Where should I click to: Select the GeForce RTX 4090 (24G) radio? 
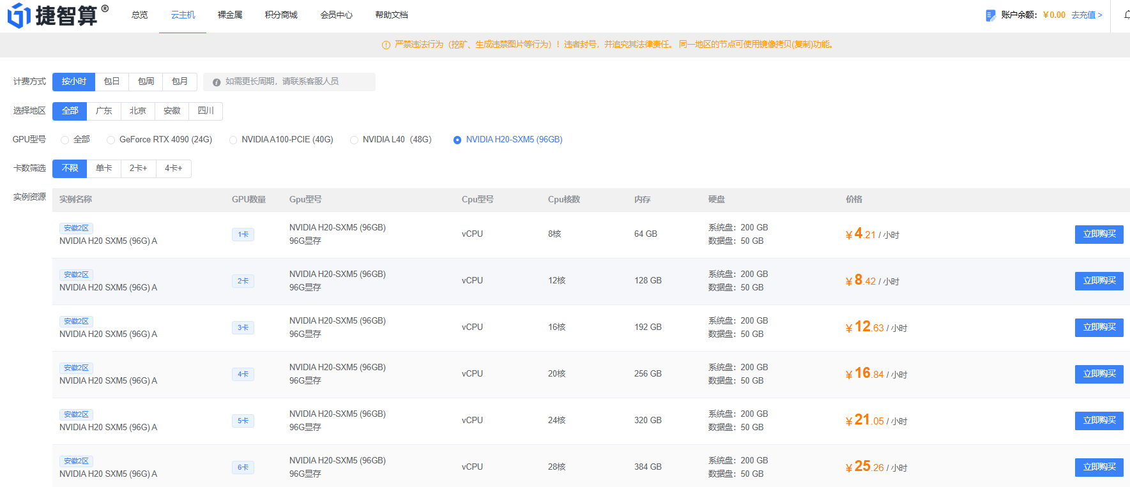pyautogui.click(x=111, y=140)
